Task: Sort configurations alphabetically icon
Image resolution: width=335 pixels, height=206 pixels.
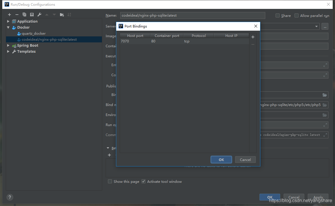Action: (69, 15)
